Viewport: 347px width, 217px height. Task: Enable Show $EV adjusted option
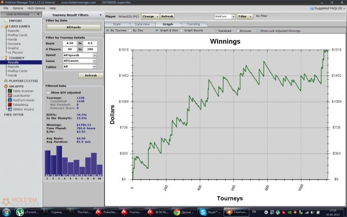coord(48,92)
